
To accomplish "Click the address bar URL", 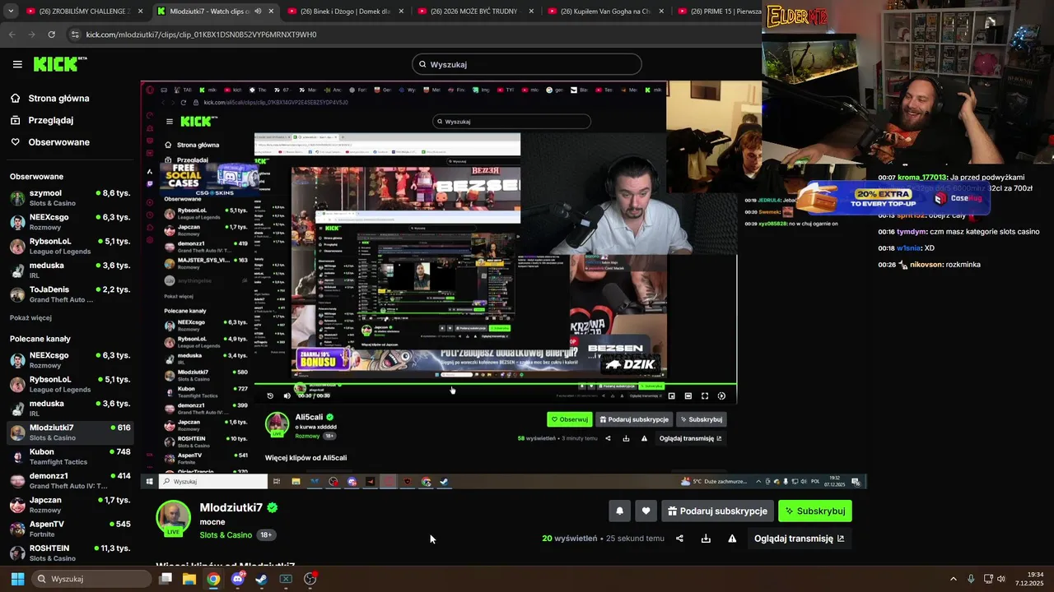I will (201, 35).
